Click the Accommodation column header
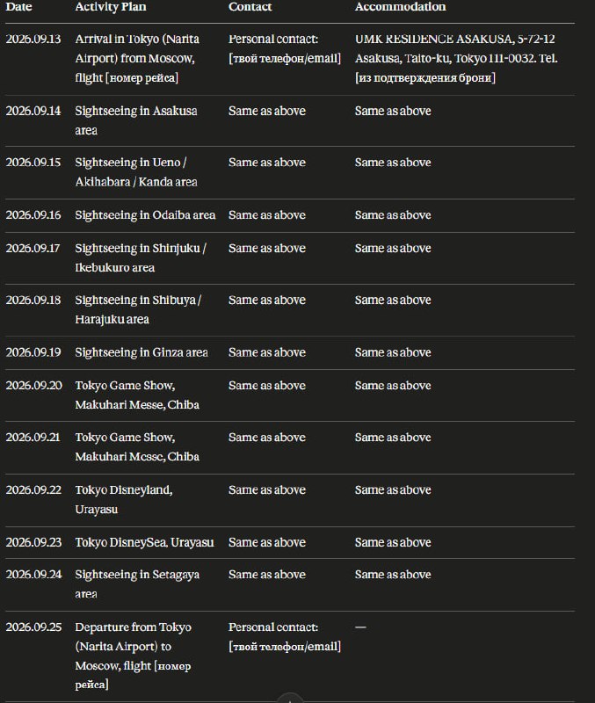The image size is (595, 703). click(401, 7)
